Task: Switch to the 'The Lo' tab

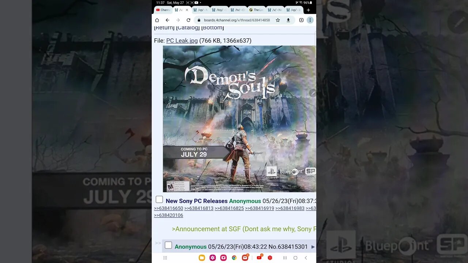Action: (x=256, y=10)
